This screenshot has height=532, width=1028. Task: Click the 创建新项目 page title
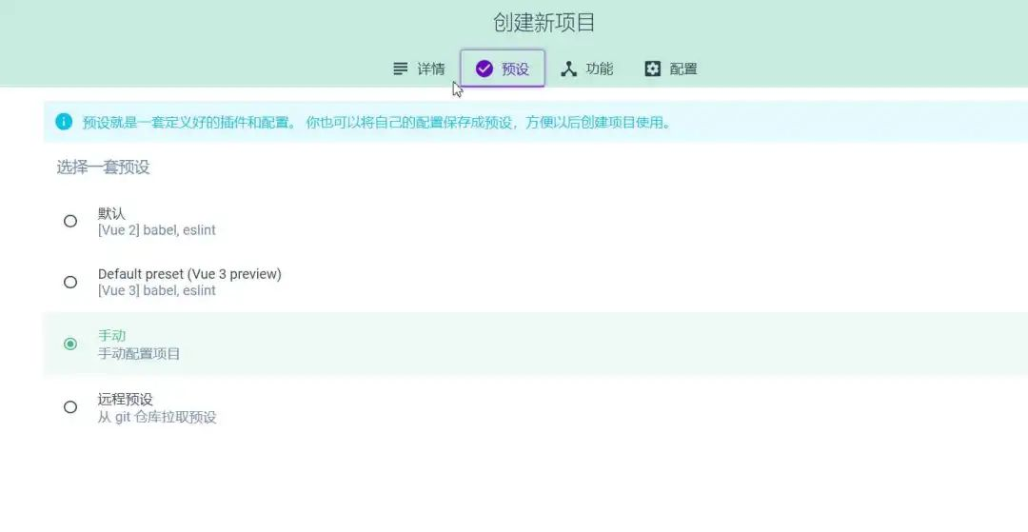(544, 23)
